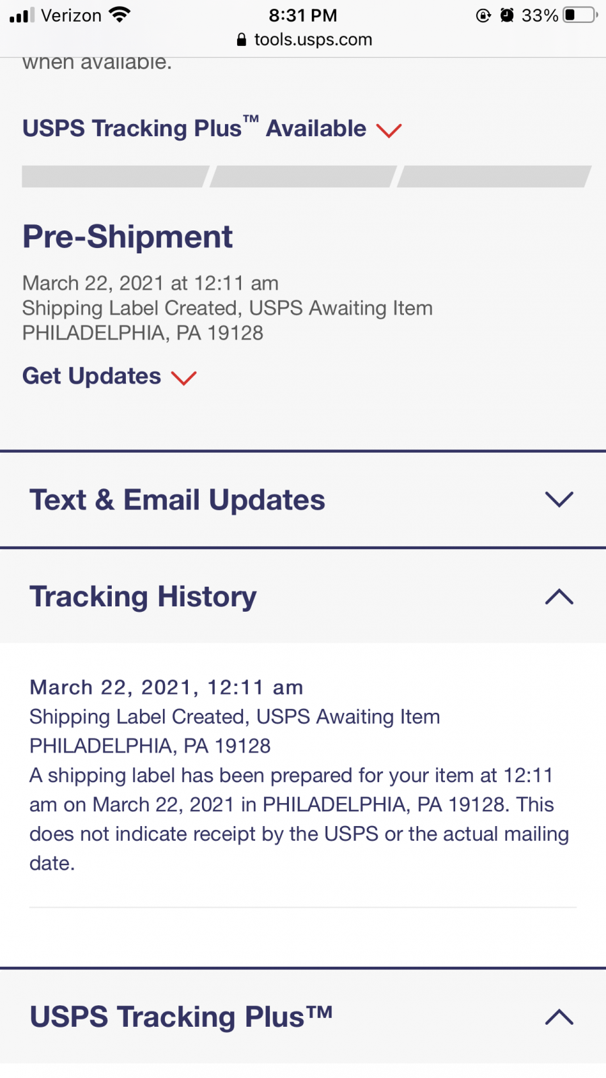Tap the battery icon in status bar
This screenshot has height=1078, width=606.
click(580, 15)
